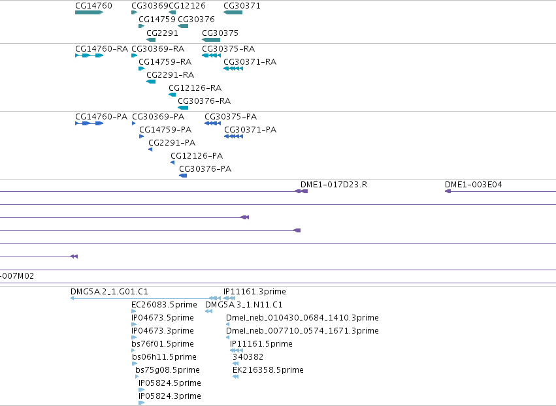The height and width of the screenshot is (406, 556).
Task: Select the CG30376-PA protein label
Action: pyautogui.click(x=205, y=169)
